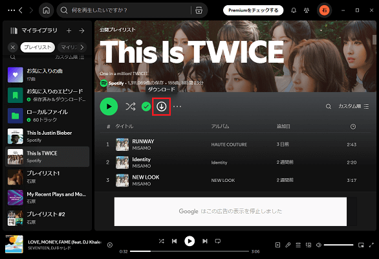Open notifications bell icon
This screenshot has width=379, height=259.
[294, 10]
